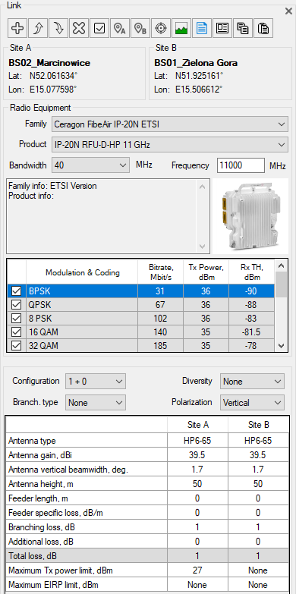Click the Tx Power, dBm column header
The height and width of the screenshot is (594, 296).
coord(206,272)
